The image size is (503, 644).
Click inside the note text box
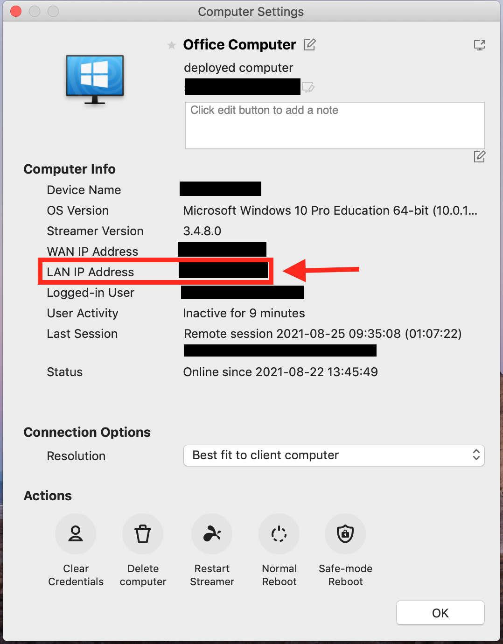[x=335, y=126]
